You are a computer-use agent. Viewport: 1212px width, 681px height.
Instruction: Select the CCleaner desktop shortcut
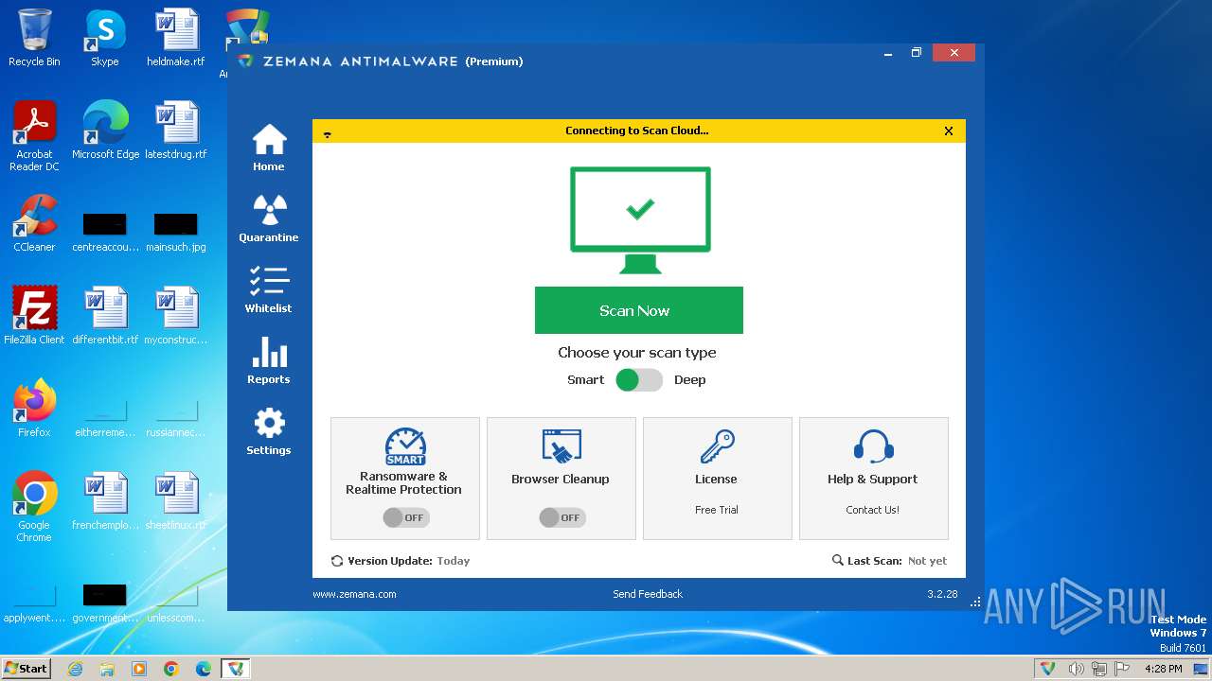[x=34, y=223]
